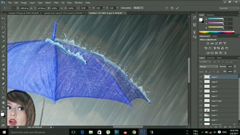
Task: Select the Quick Selection tool
Action: [x=3, y=32]
